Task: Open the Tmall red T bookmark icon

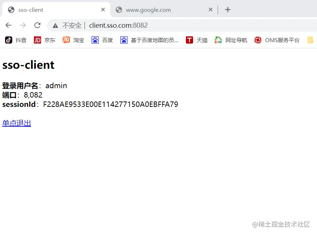Action: [x=189, y=40]
